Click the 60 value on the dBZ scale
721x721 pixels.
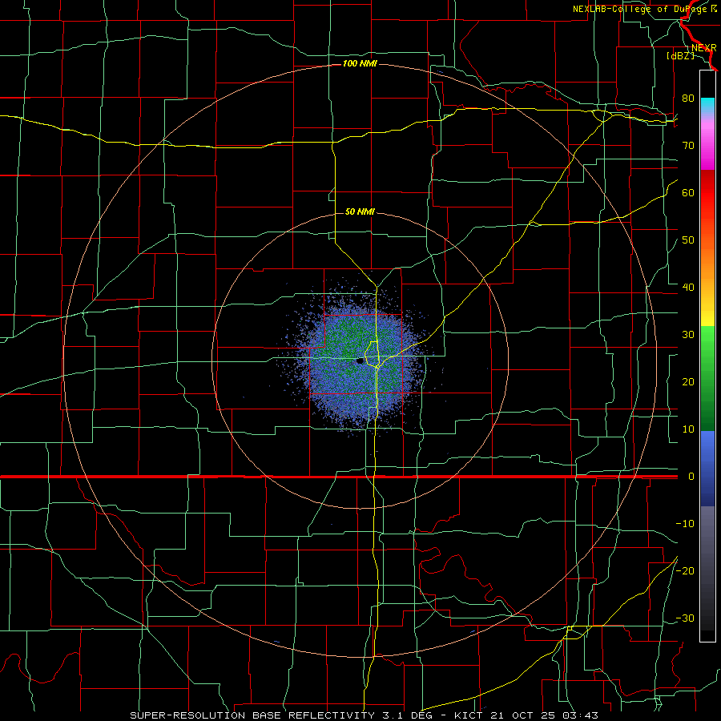[688, 192]
